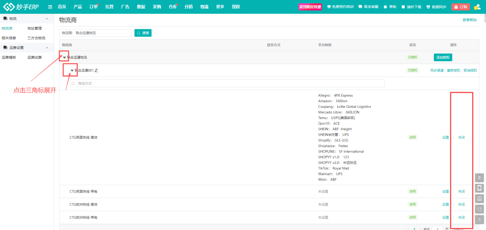Click the 已授权 status tag for 联合运通001
The width and height of the screenshot is (486, 230).
pos(413,70)
